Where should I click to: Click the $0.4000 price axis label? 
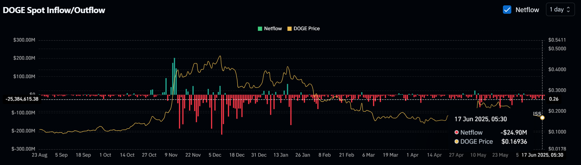pos(557,69)
